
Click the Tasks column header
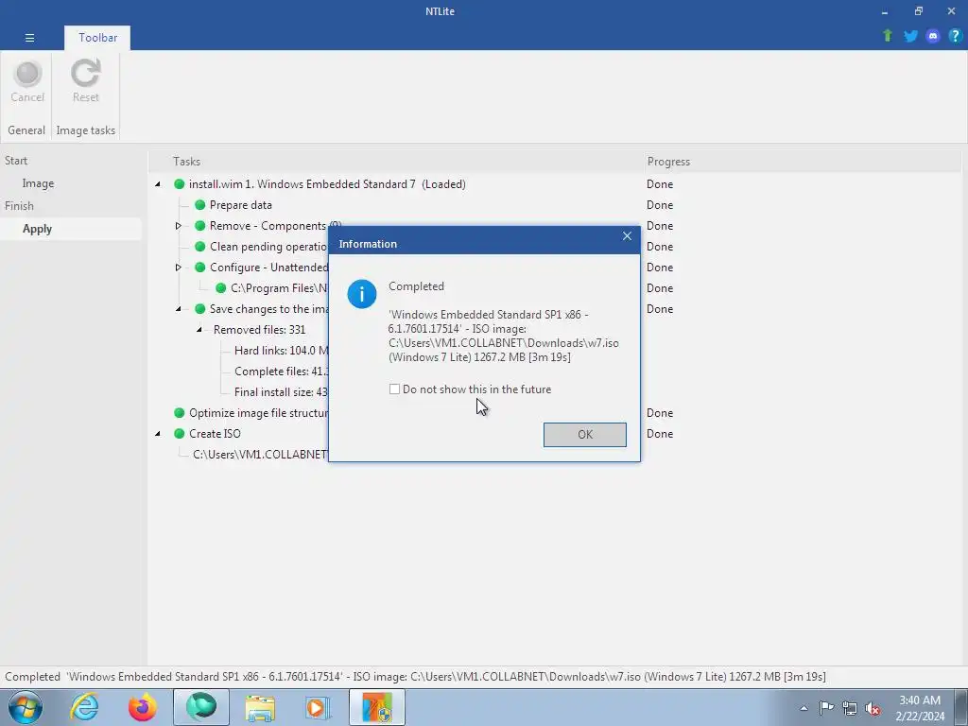pos(186,161)
